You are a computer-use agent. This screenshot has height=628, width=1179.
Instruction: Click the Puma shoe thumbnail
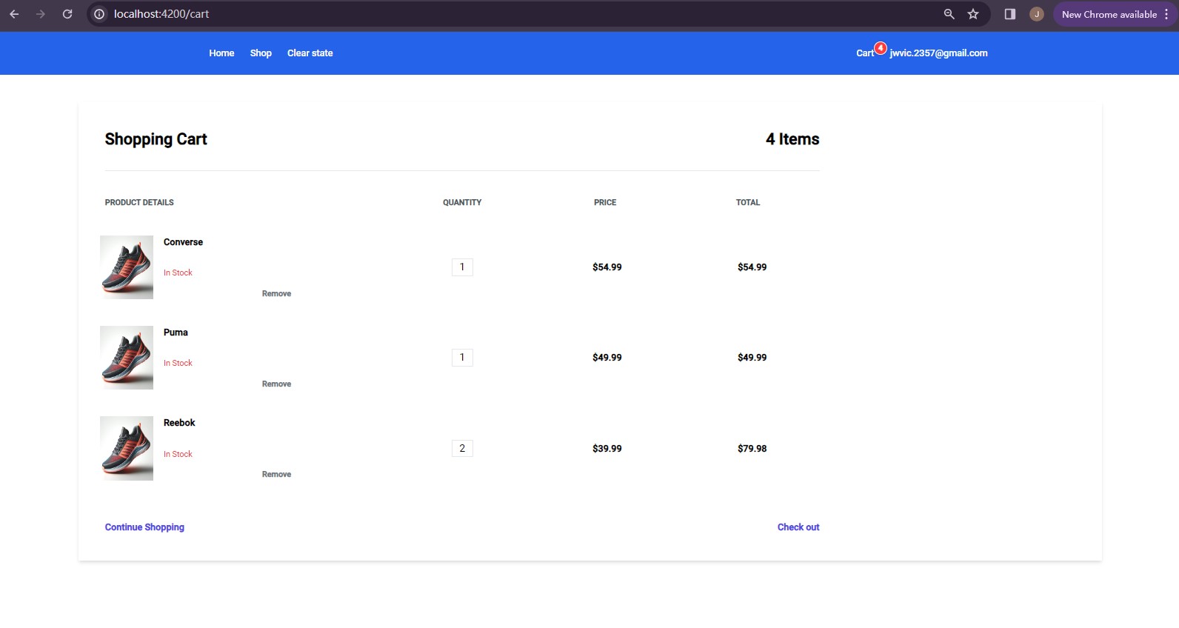pos(127,358)
